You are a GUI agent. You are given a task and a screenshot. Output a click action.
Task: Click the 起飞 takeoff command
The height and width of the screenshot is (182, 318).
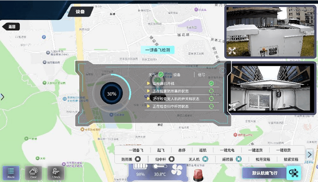(x=161, y=150)
